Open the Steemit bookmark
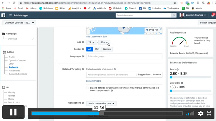216x121 pixels. click(131, 8)
